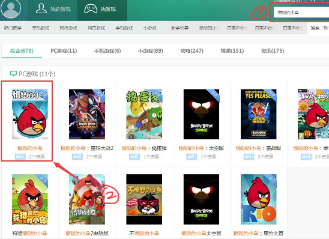Click the 愤怒的小鸟2电脑版 title link
Image resolution: width=329 pixels, height=239 pixels.
(87, 234)
